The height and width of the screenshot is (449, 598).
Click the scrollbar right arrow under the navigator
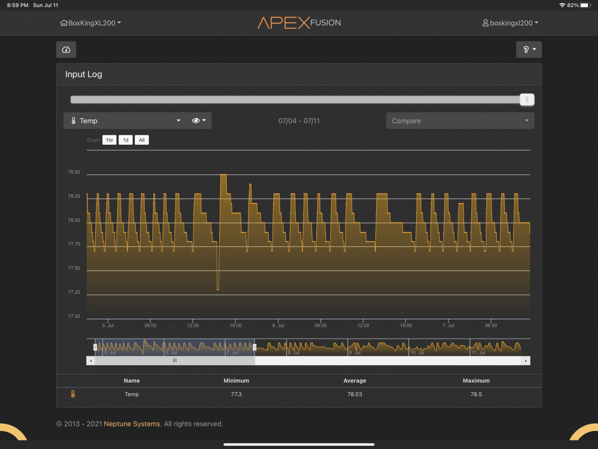coord(526,360)
